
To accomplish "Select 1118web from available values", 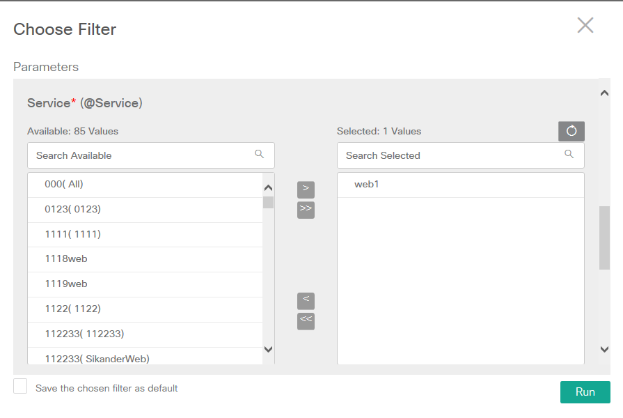I will 66,259.
